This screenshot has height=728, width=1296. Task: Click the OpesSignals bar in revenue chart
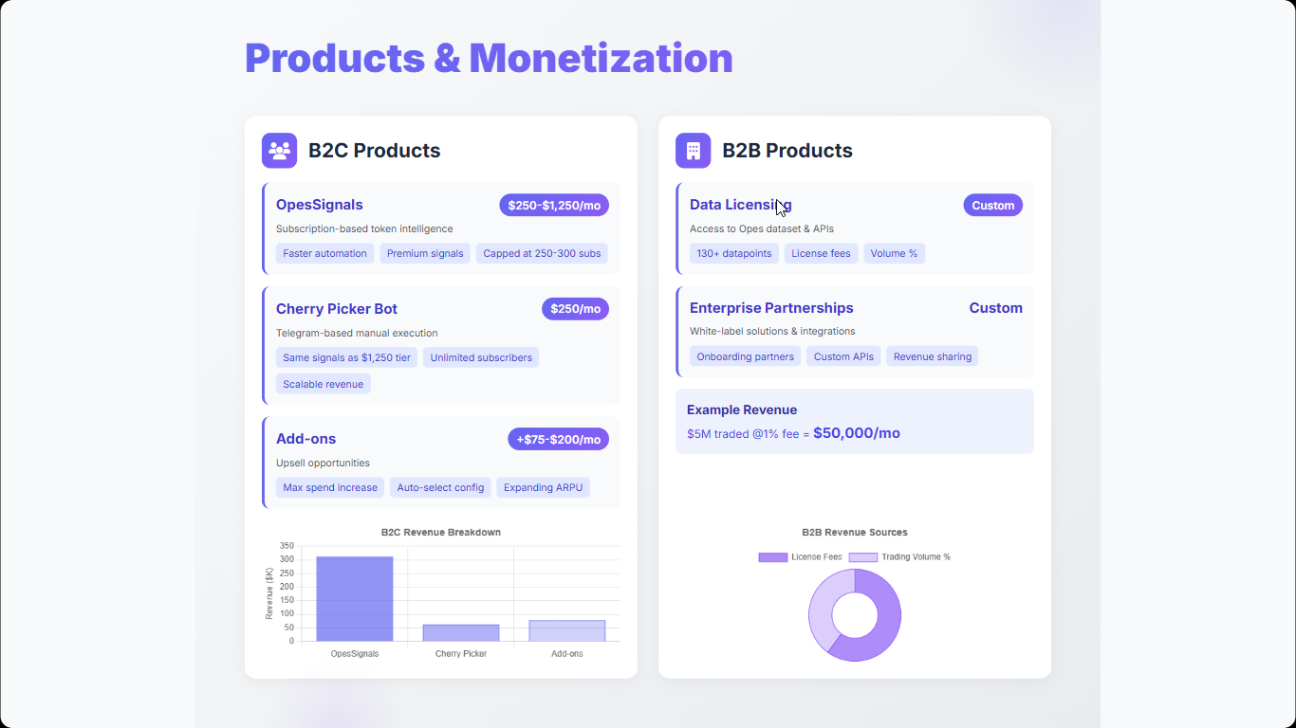click(355, 599)
